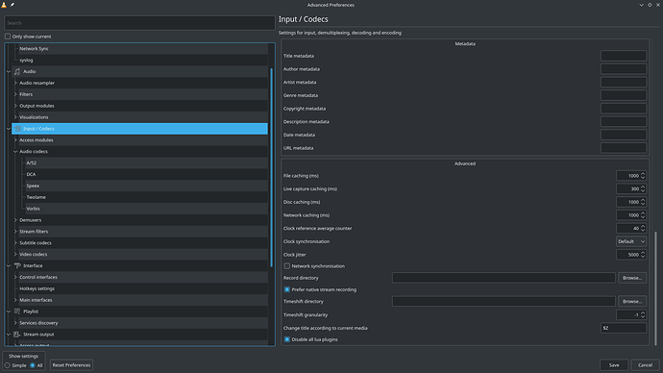
Task: Collapse the Playlist tree section
Action: click(9, 311)
